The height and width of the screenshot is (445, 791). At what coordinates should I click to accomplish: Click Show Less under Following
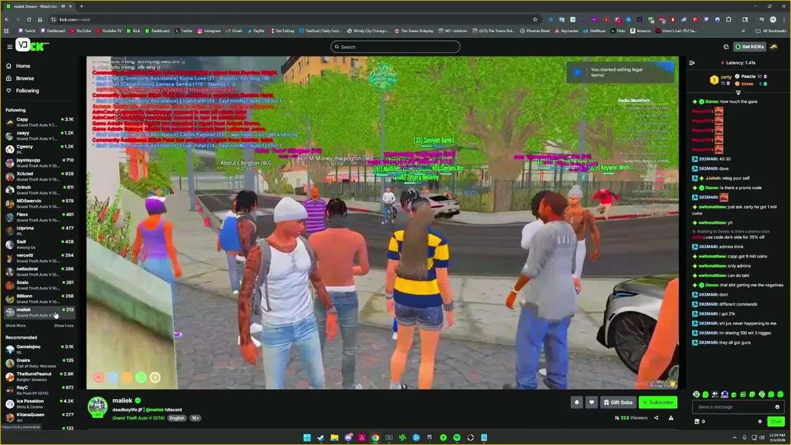[64, 326]
